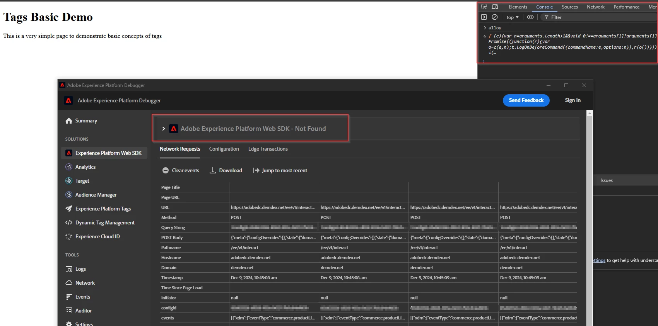Open the Experience Cloud ID sidebar item
The image size is (658, 326).
(x=104, y=236)
